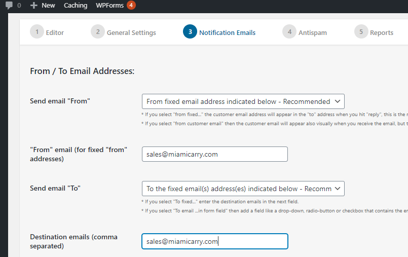Viewport: 408px width, 257px height.
Task: Click the chevron arrow of the From dropdown
Action: tap(338, 101)
